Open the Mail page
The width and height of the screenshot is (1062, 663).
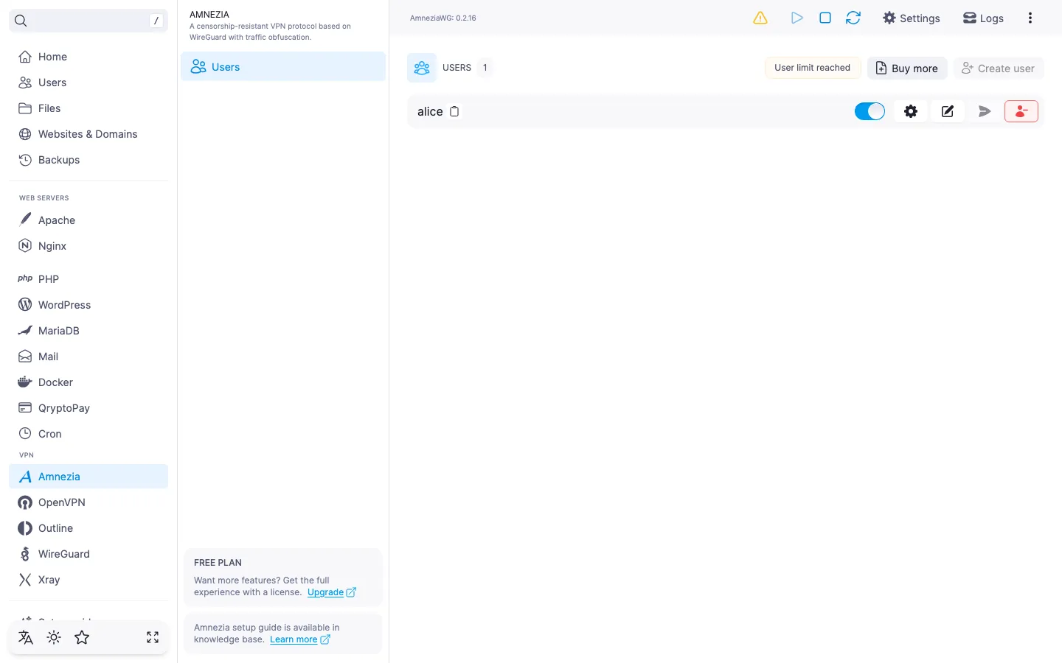(88, 357)
